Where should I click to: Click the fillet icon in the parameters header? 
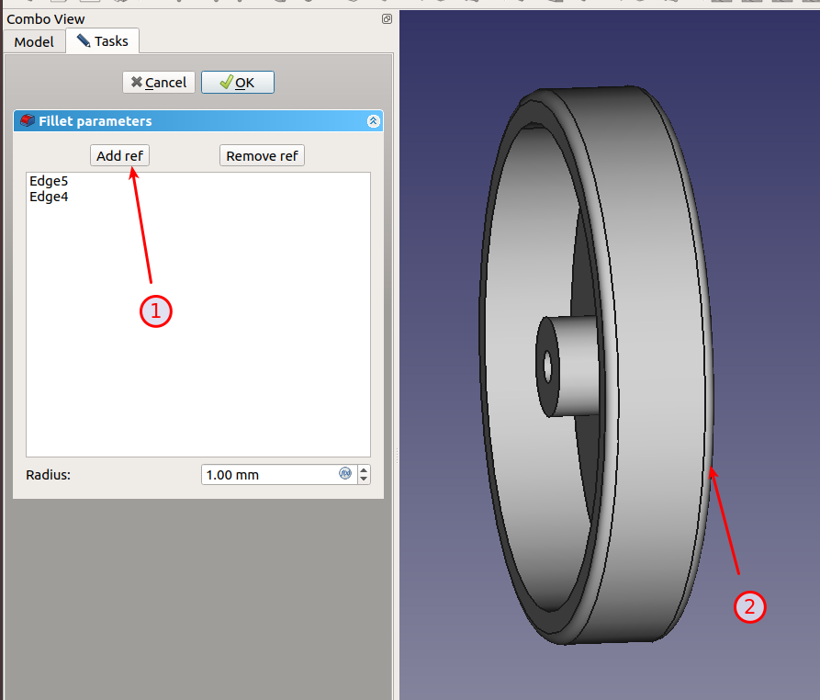(28, 121)
